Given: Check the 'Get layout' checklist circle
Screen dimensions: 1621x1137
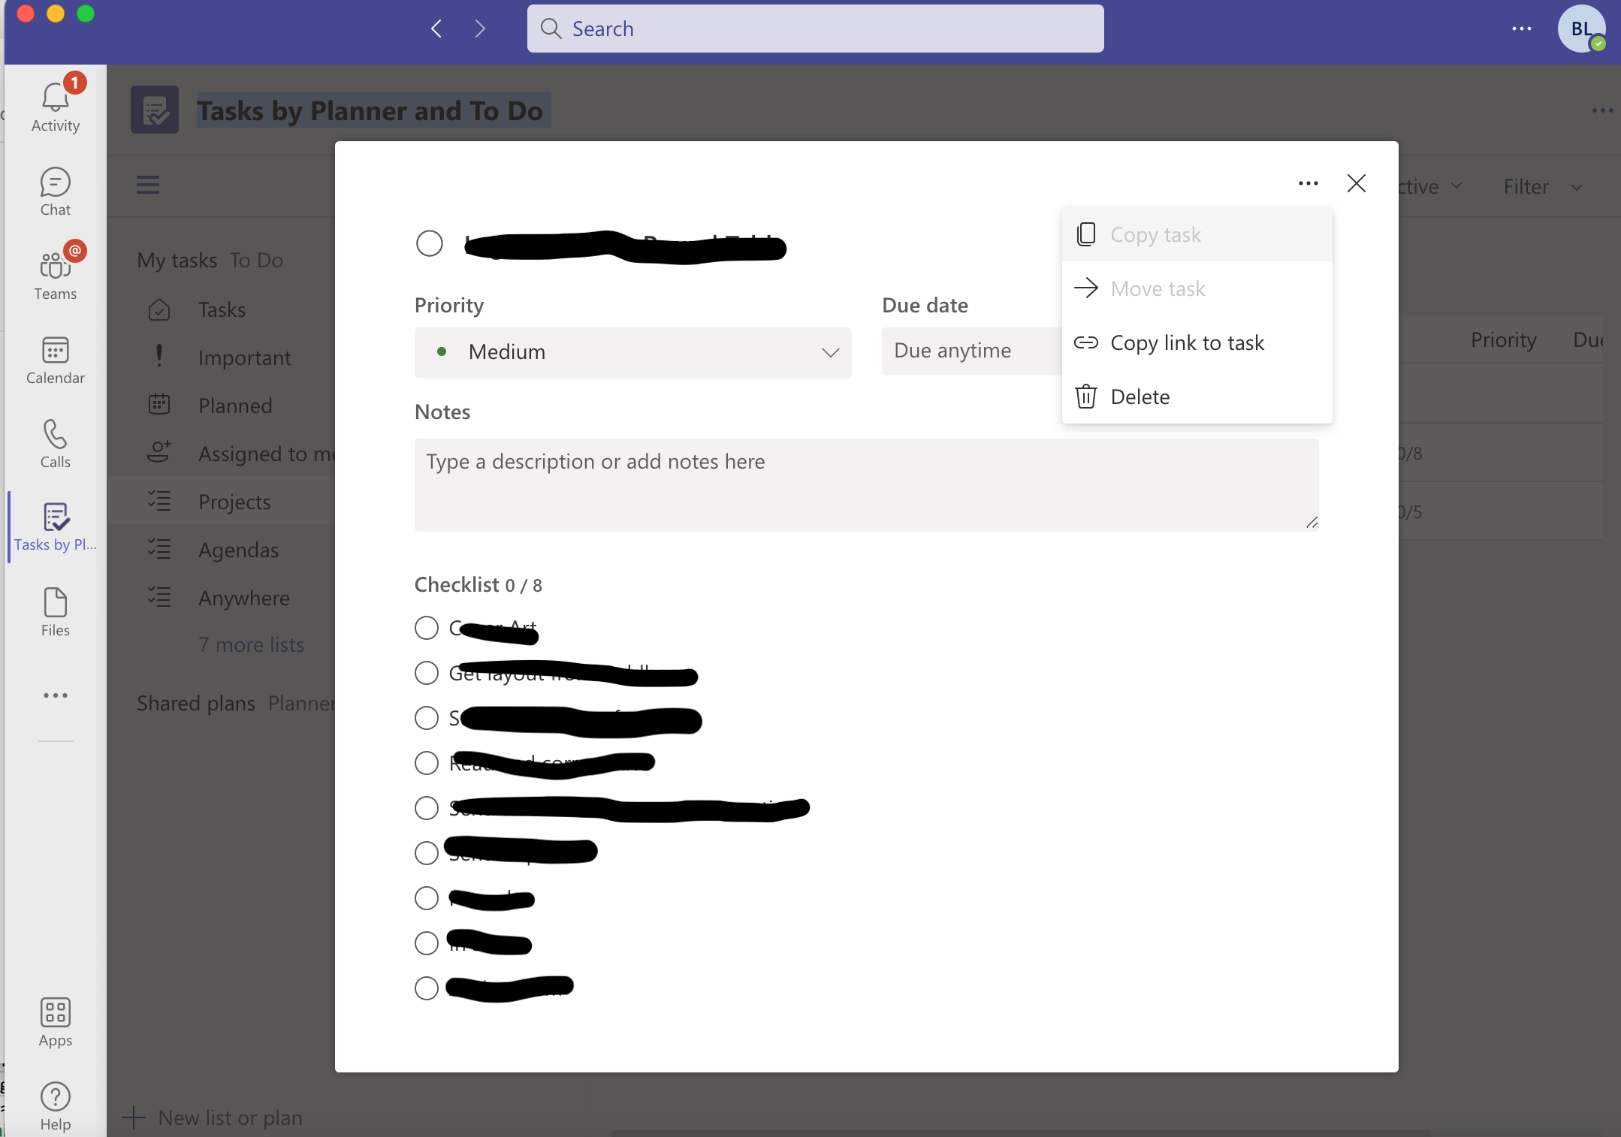Looking at the screenshot, I should click(427, 673).
